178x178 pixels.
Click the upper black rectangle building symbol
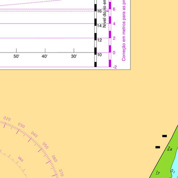pos(165,136)
